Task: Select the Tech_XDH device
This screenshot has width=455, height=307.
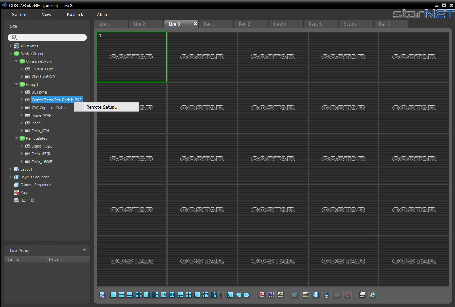Action: (x=40, y=131)
